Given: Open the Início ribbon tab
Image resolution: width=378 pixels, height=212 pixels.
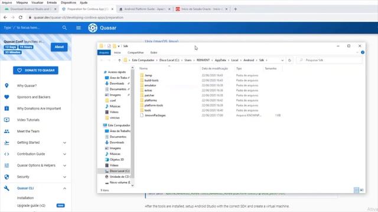Looking at the screenshot, I should (x=117, y=52).
